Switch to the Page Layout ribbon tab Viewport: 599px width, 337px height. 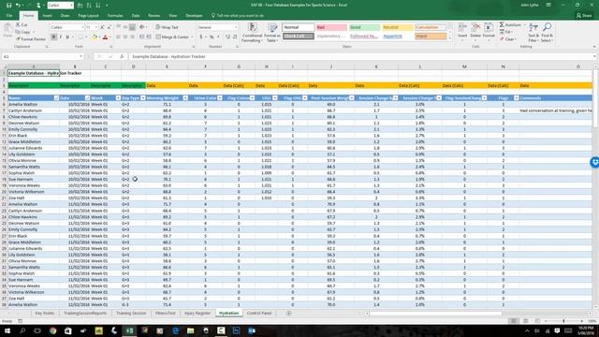coord(88,16)
